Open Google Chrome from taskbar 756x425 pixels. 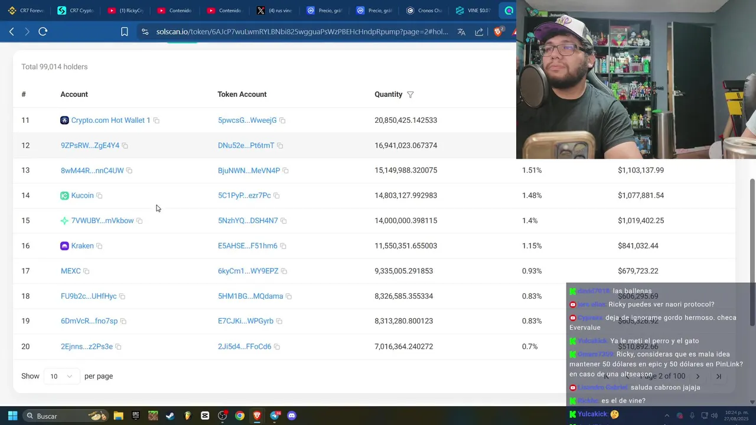(x=239, y=416)
